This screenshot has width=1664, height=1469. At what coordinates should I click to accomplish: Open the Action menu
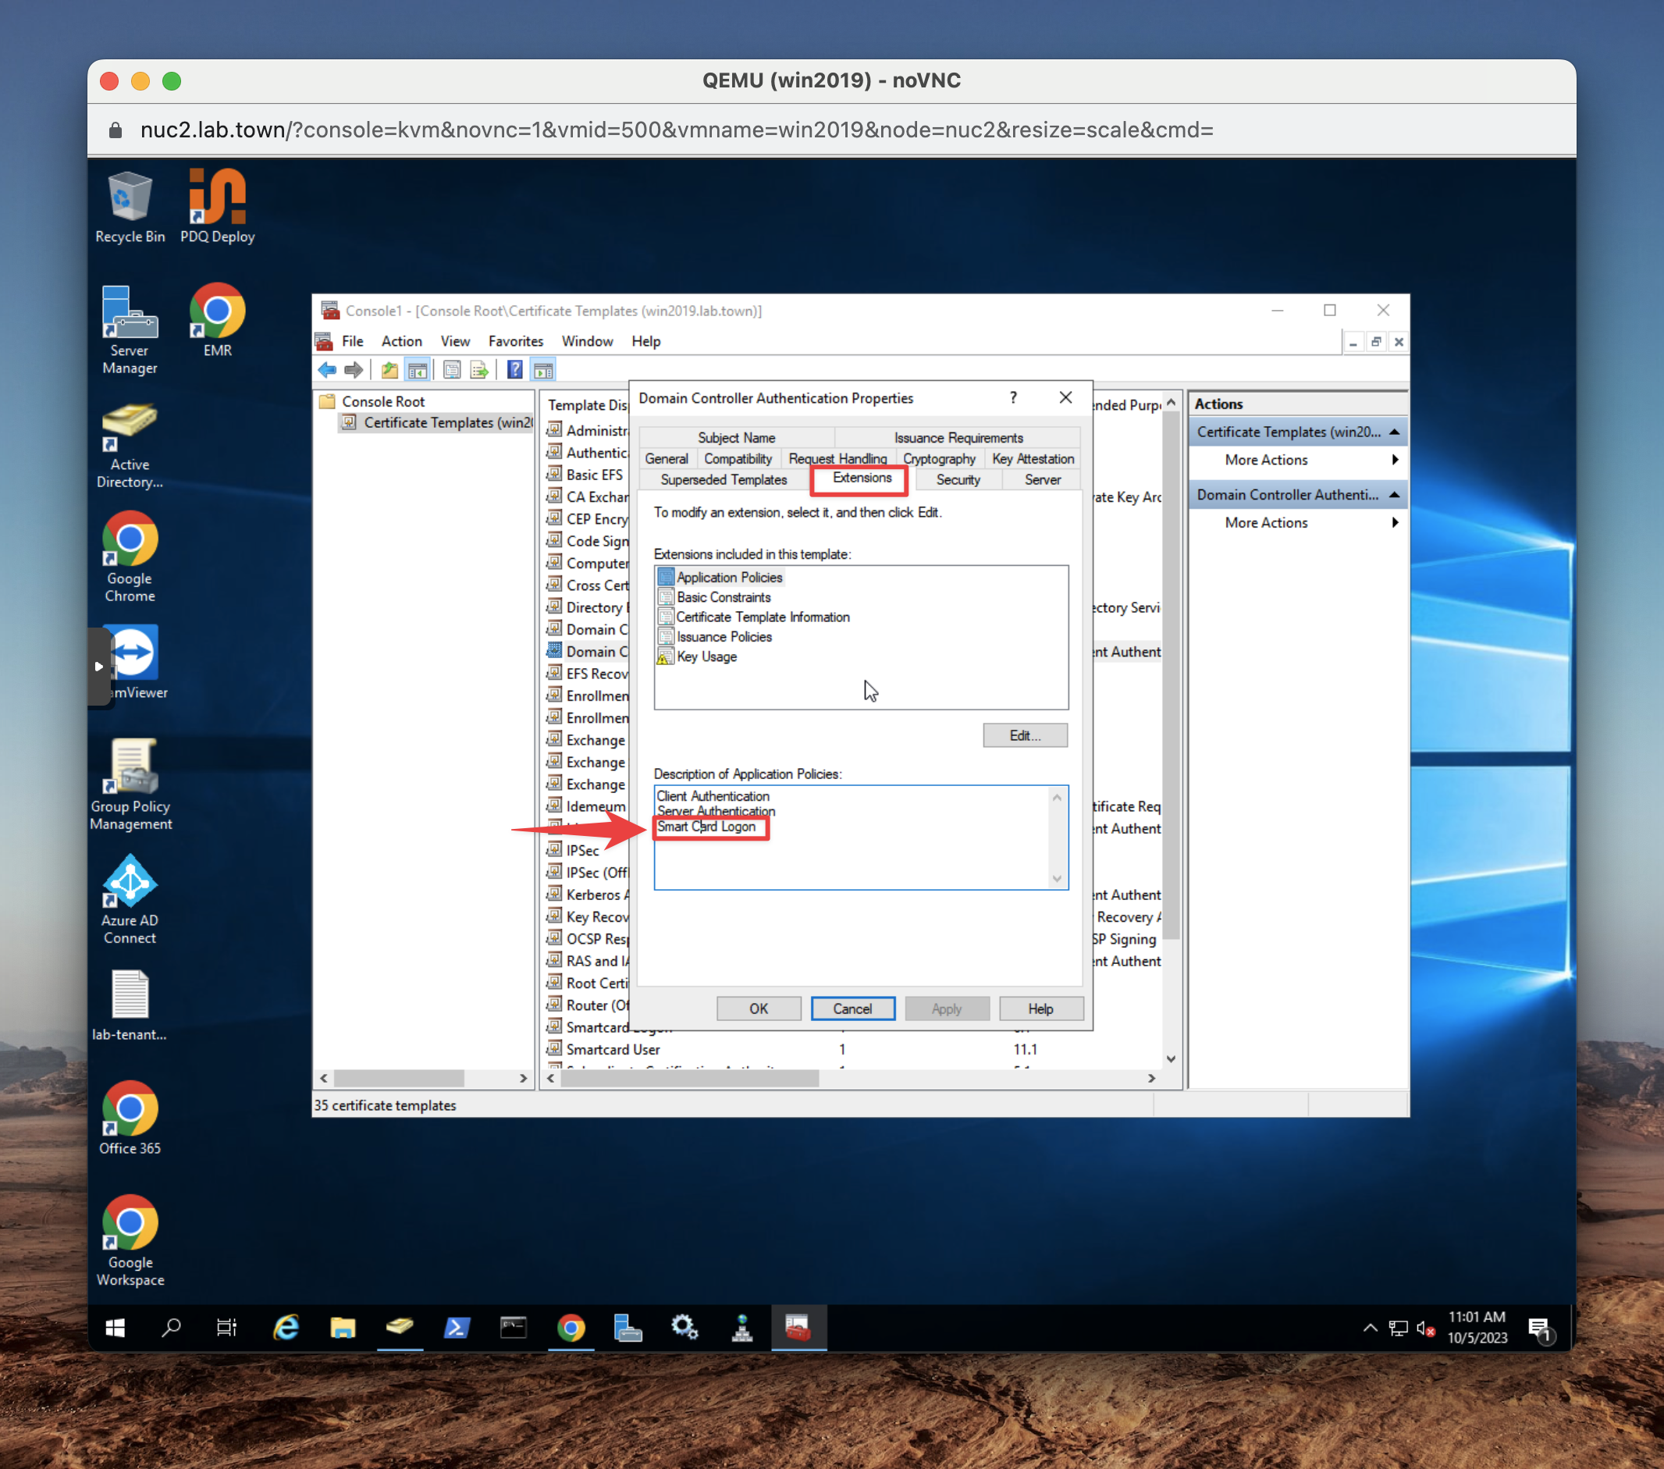[x=401, y=341]
